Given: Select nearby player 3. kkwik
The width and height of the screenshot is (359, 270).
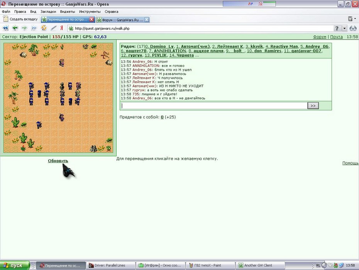Looking at the screenshot, I should point(254,46).
